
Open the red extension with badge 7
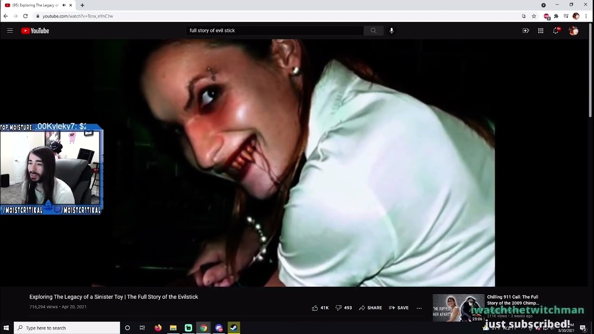547,16
